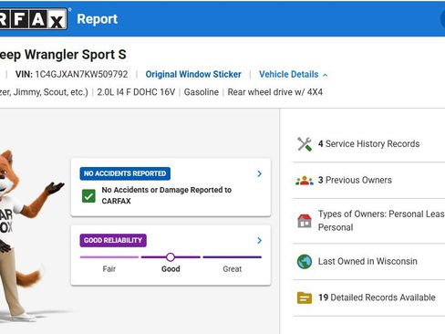Screen dimensions: 445x334
Task: Click the No Accidents Reported badge
Action: click(125, 173)
